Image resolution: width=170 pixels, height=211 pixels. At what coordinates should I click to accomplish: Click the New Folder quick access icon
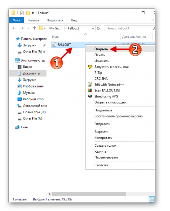tap(28, 13)
